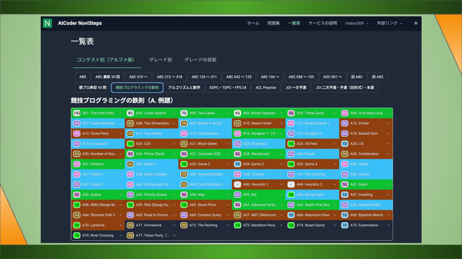Open the 外部リンク dropdown menu
This screenshot has width=462, height=259.
click(389, 23)
